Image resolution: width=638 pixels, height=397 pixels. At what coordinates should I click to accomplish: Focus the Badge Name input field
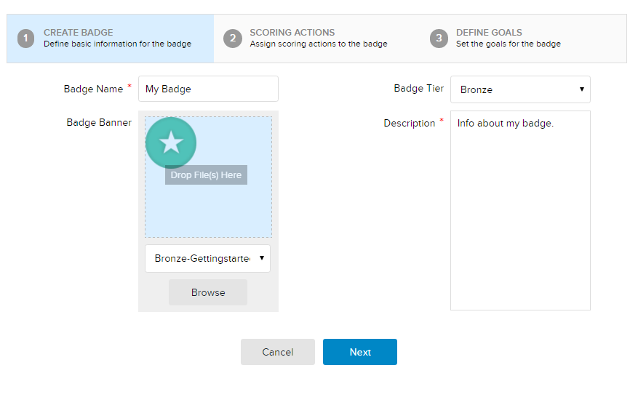[x=208, y=89]
